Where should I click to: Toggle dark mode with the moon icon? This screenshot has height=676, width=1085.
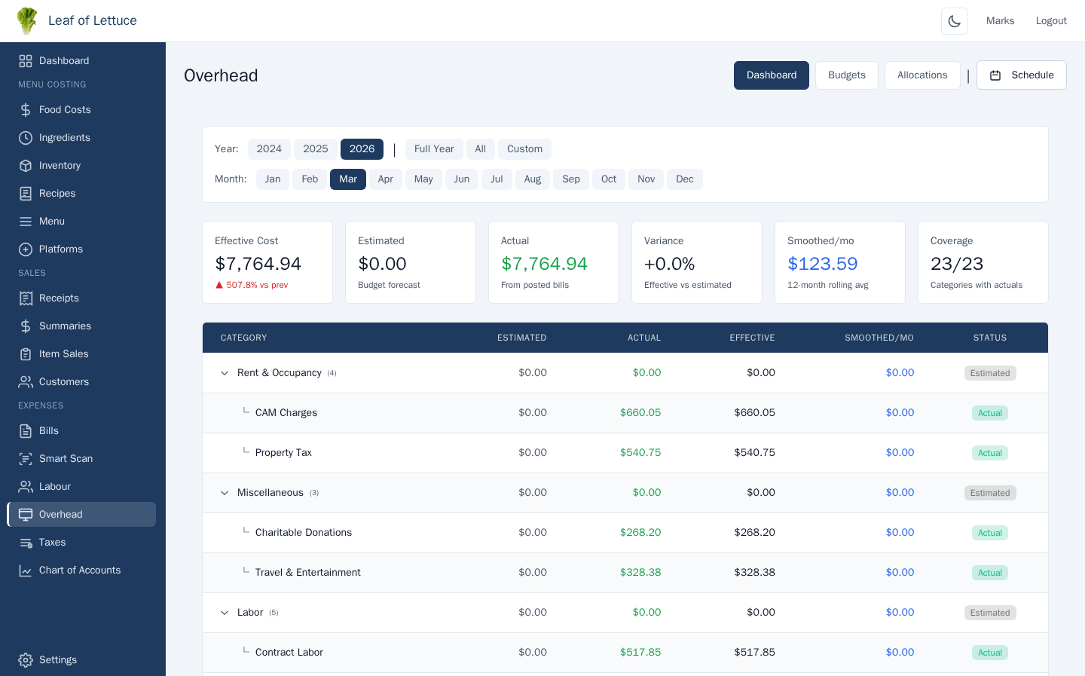tap(954, 21)
